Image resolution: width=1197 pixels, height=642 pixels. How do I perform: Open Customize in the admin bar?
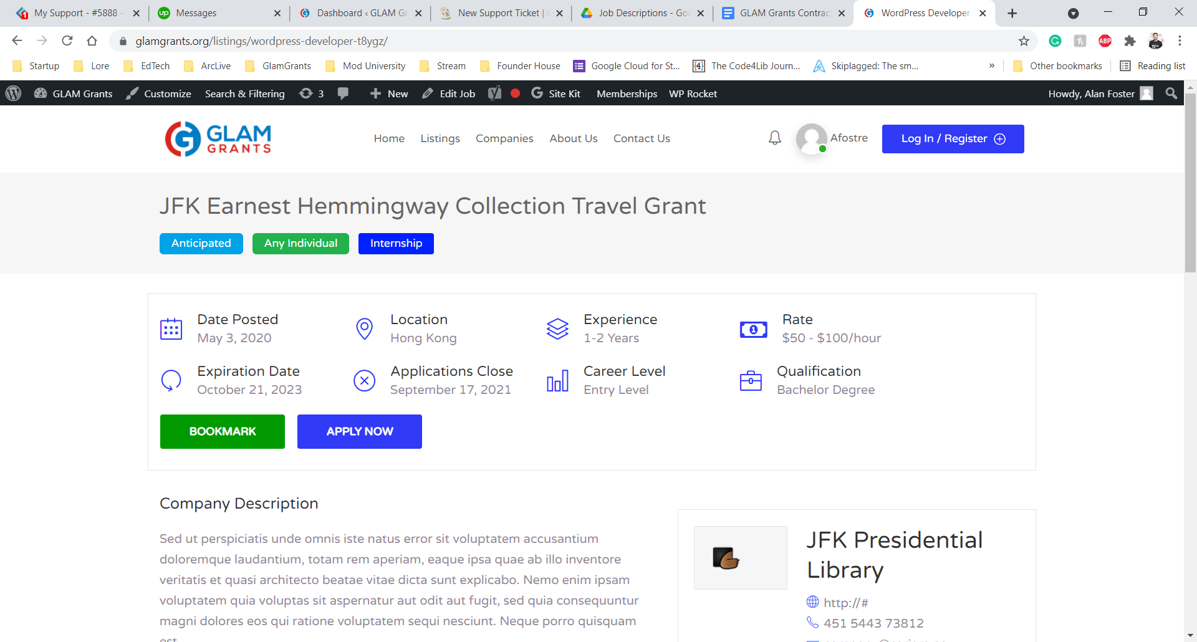[158, 93]
